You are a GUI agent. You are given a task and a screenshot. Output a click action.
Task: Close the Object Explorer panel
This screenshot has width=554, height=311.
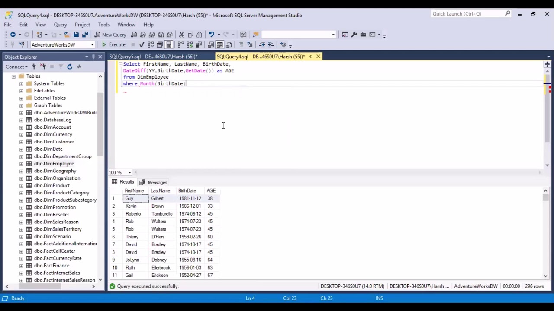coord(100,57)
